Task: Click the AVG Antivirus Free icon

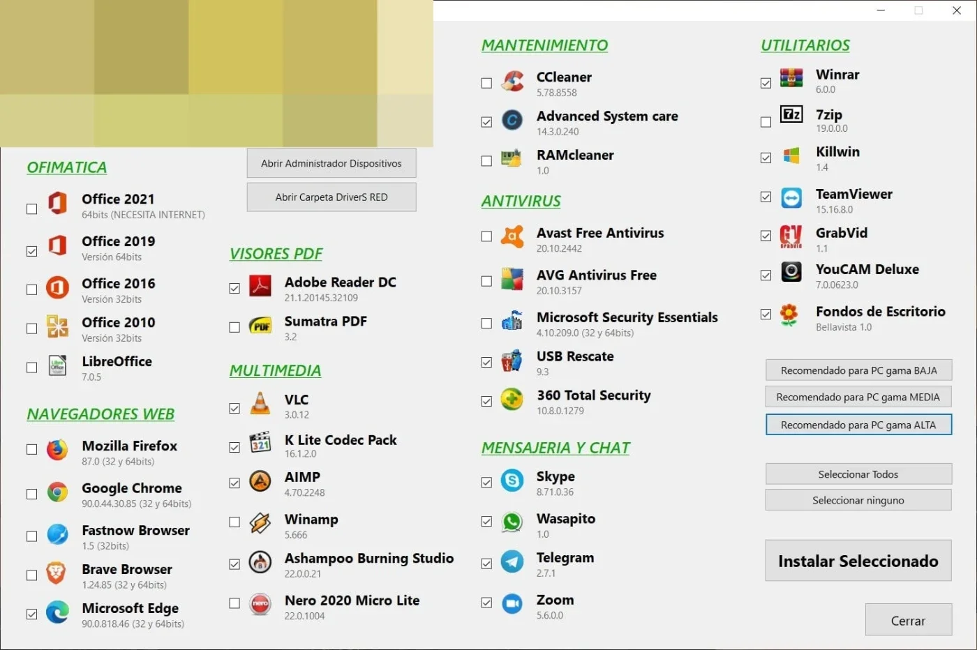Action: pos(512,279)
